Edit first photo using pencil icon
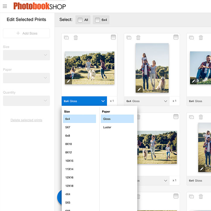Image resolution: width=211 pixels, height=211 pixels. [68, 81]
